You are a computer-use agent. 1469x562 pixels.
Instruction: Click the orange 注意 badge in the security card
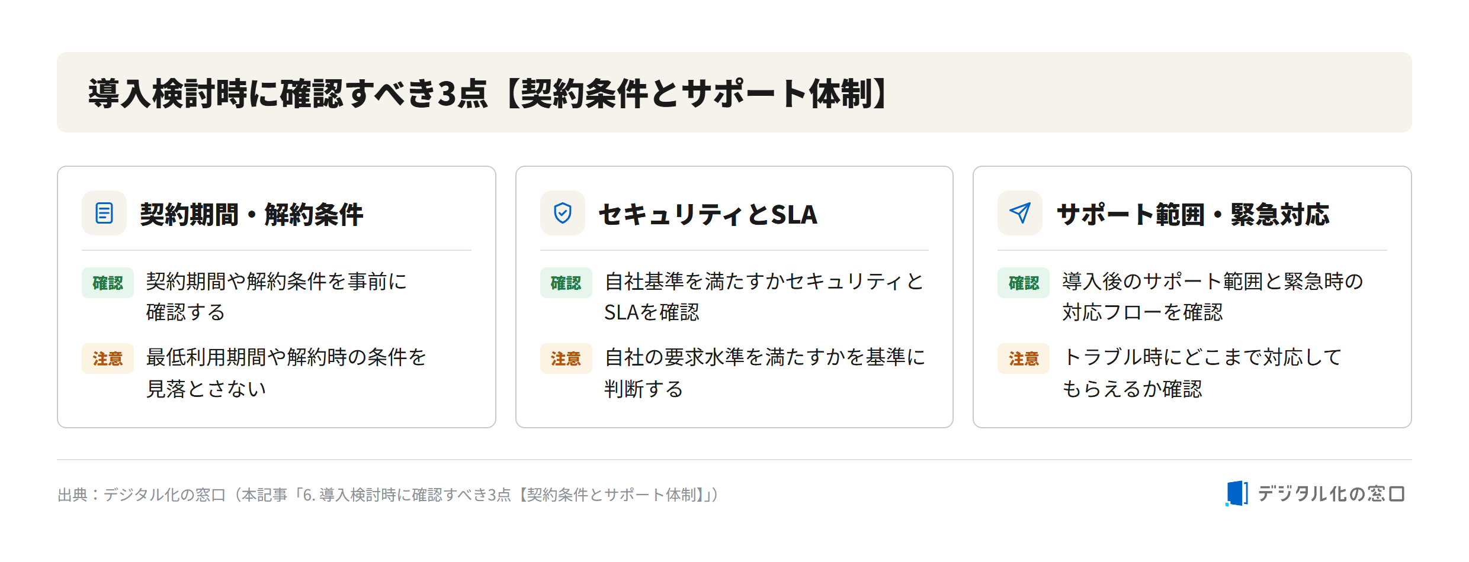point(566,358)
